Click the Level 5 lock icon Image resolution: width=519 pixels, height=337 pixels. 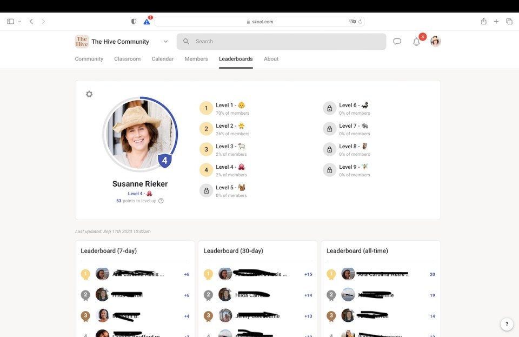(x=206, y=191)
